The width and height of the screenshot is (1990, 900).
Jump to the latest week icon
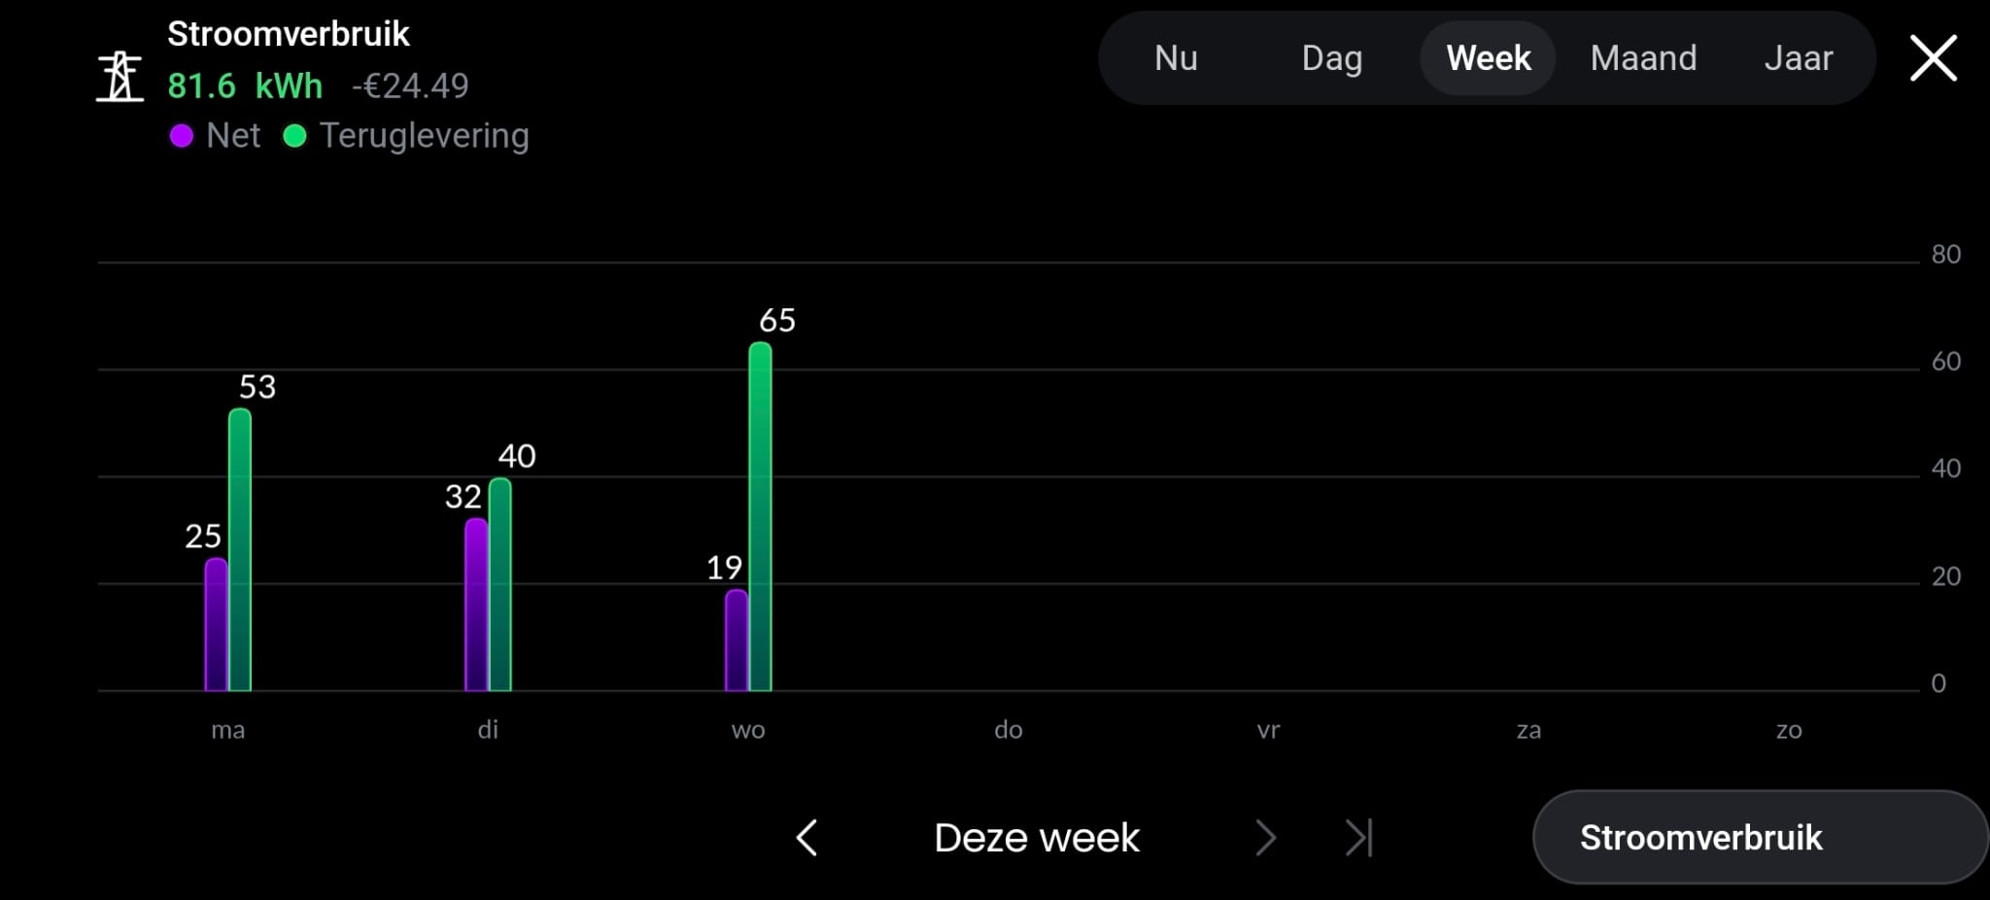coord(1359,837)
